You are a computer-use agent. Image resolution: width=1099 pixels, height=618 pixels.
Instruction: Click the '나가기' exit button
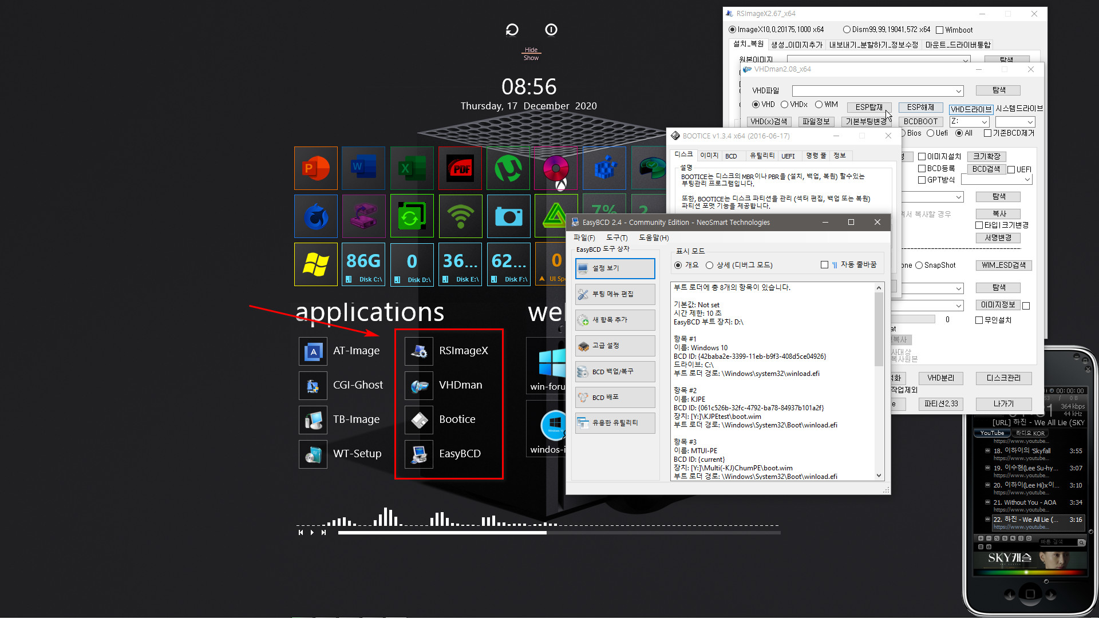[1003, 404]
